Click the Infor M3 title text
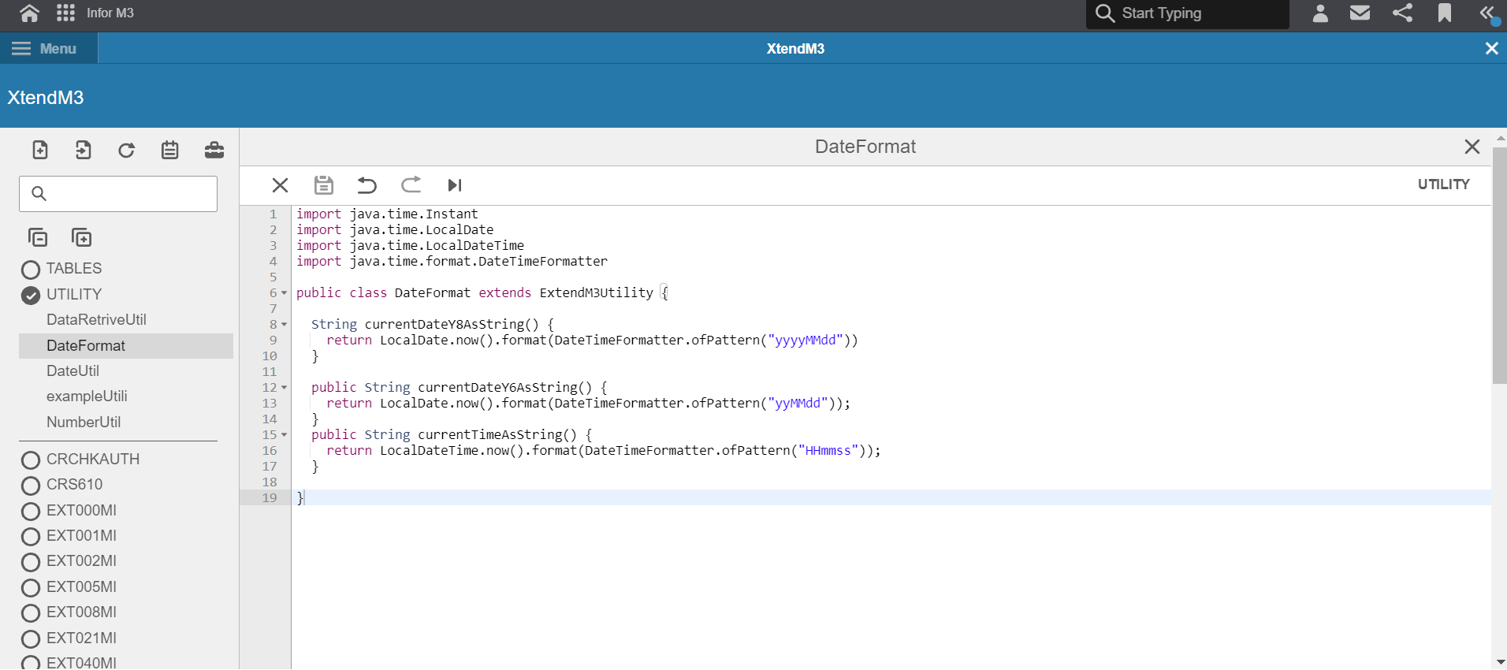This screenshot has height=670, width=1507. point(110,13)
